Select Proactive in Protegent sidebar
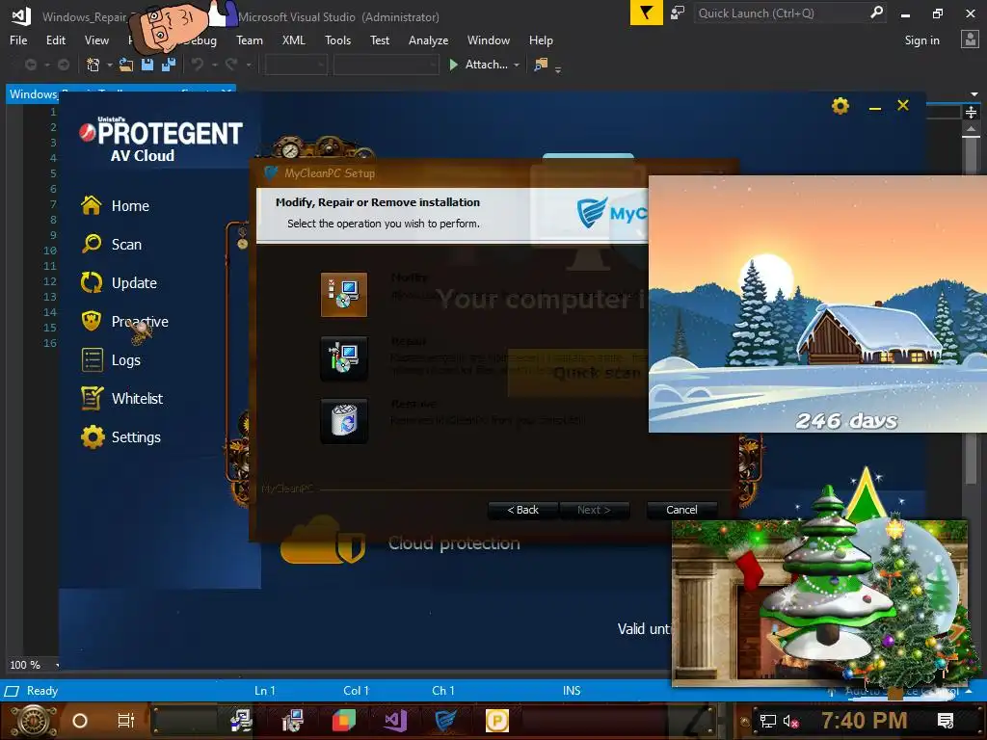This screenshot has height=740, width=987. 124,322
